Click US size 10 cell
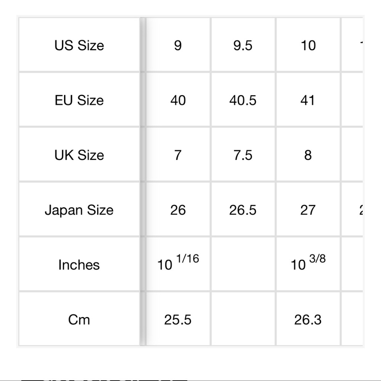The height and width of the screenshot is (381, 381). [x=308, y=45]
